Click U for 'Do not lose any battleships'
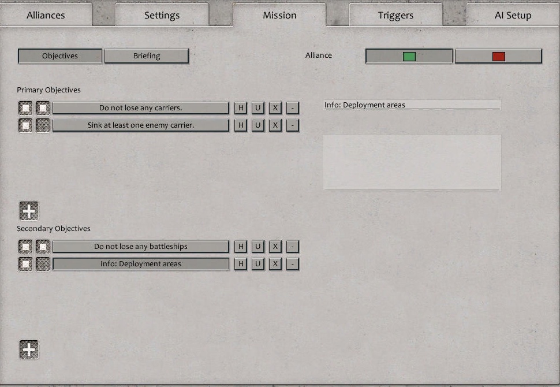Image resolution: width=560 pixels, height=387 pixels. pyautogui.click(x=258, y=247)
